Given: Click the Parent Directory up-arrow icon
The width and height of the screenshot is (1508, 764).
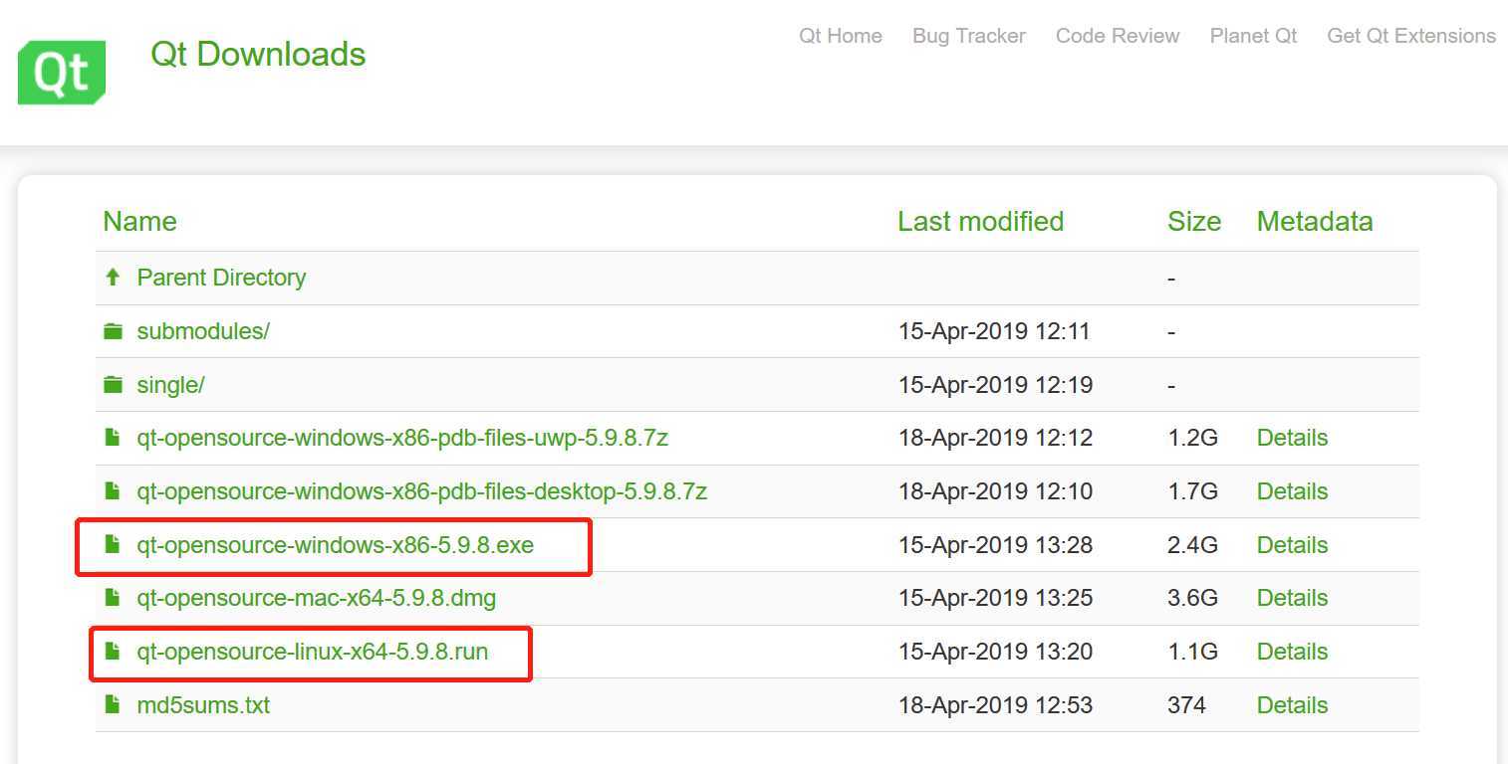Looking at the screenshot, I should 113,278.
